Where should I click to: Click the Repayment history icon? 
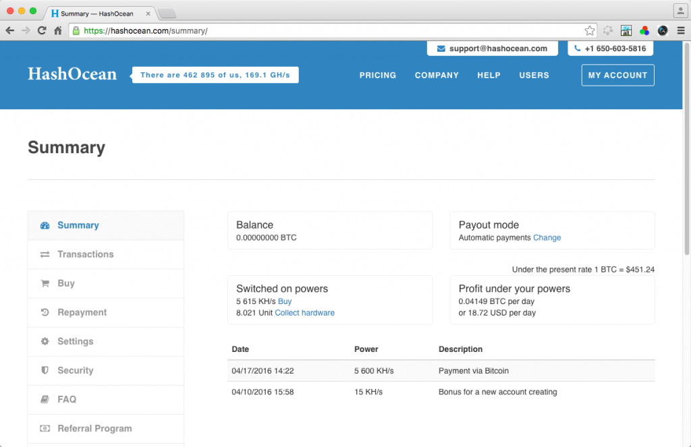click(x=45, y=312)
